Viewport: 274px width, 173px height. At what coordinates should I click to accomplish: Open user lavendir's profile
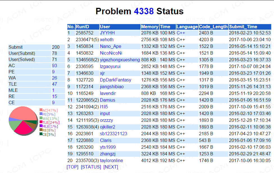point(108,93)
